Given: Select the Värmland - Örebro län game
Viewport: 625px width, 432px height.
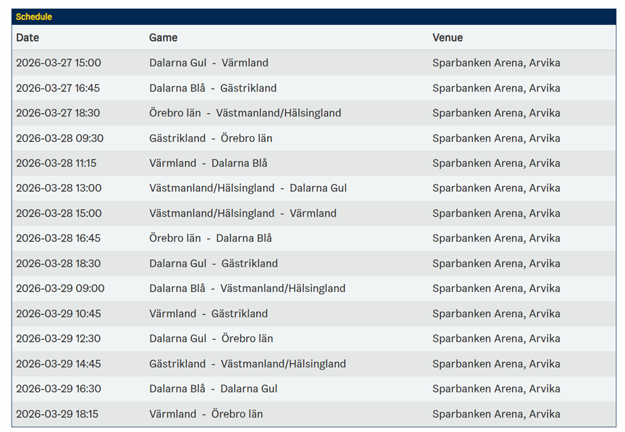Looking at the screenshot, I should (x=206, y=414).
